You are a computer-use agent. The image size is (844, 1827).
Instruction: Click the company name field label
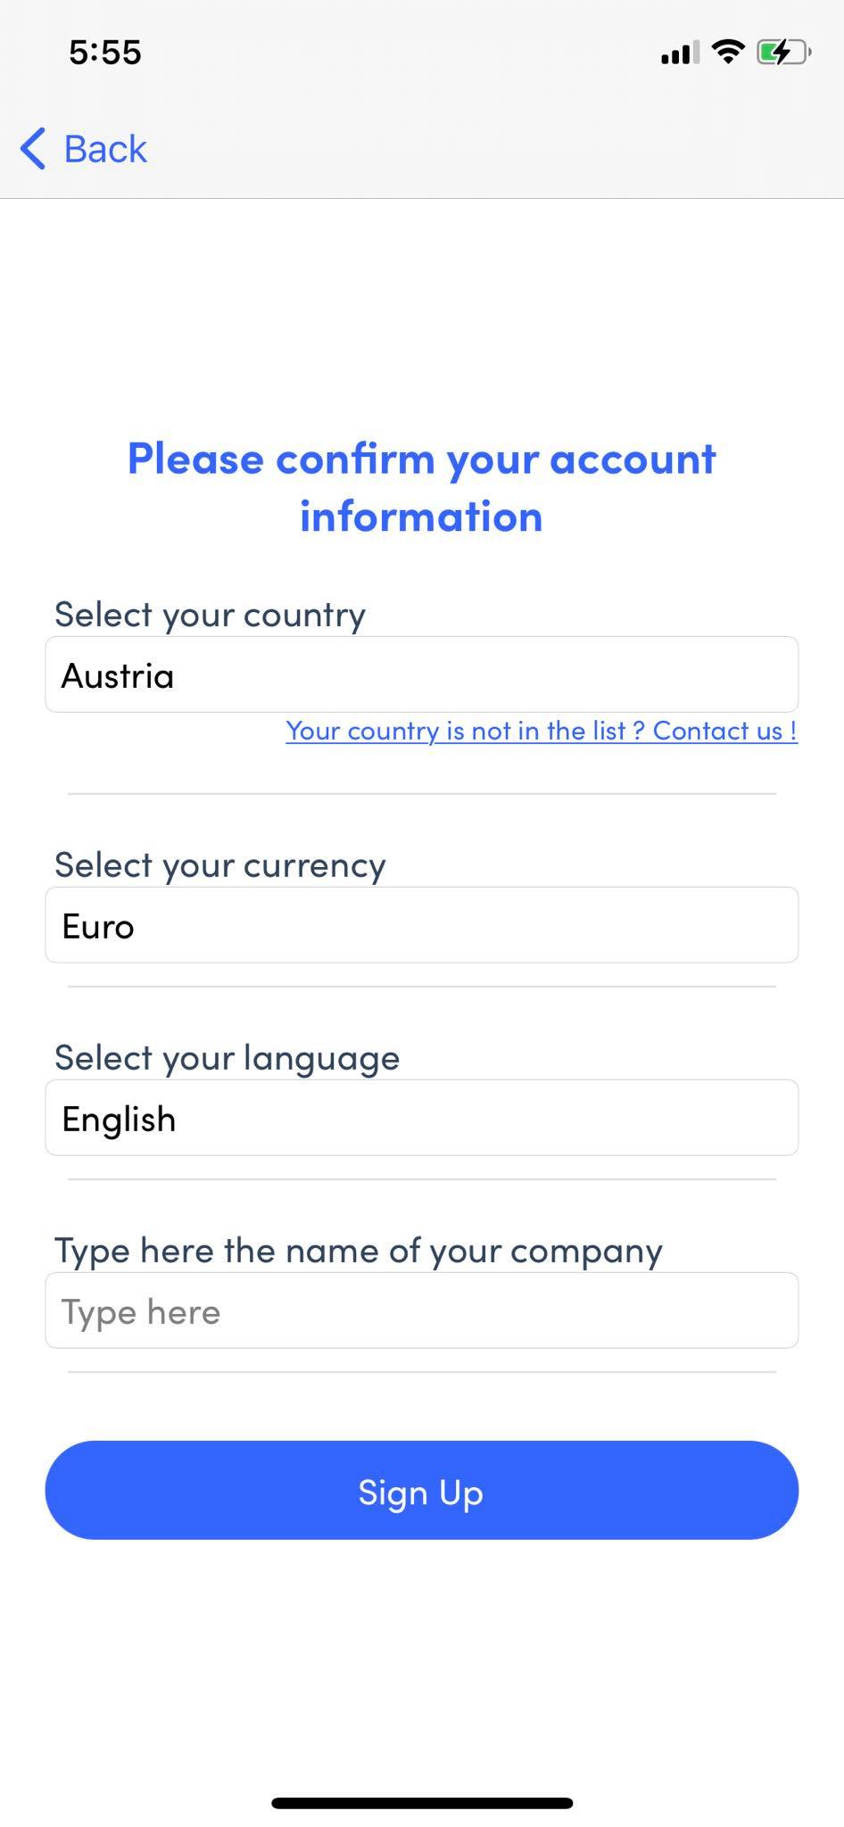(359, 1251)
